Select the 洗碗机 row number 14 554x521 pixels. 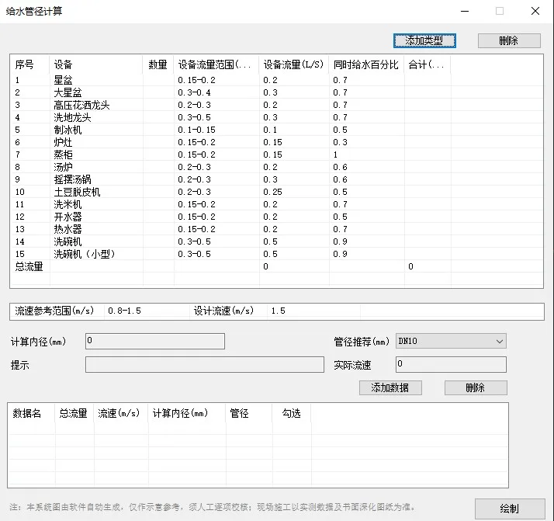(276, 241)
